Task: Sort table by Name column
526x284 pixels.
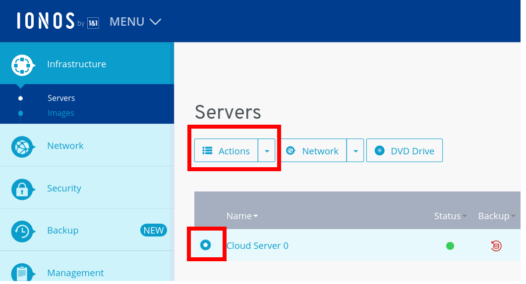Action: pyautogui.click(x=242, y=216)
